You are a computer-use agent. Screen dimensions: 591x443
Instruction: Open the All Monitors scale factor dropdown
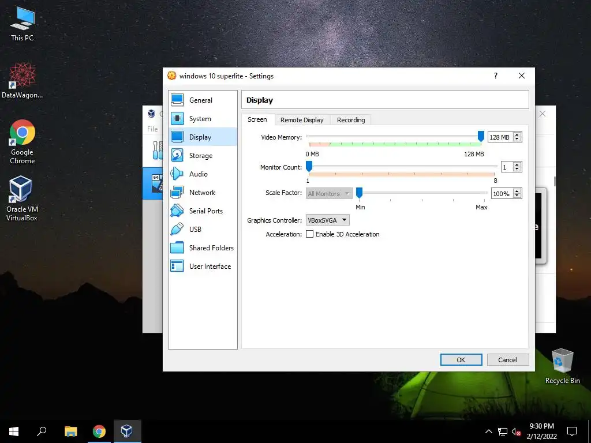coord(329,194)
